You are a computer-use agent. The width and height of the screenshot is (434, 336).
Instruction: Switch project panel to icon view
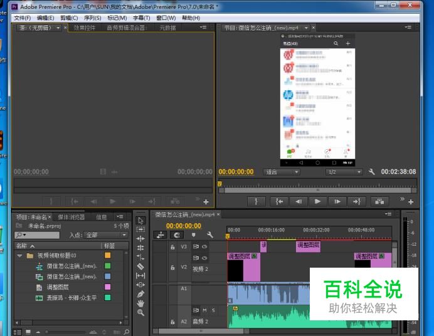coord(28,332)
